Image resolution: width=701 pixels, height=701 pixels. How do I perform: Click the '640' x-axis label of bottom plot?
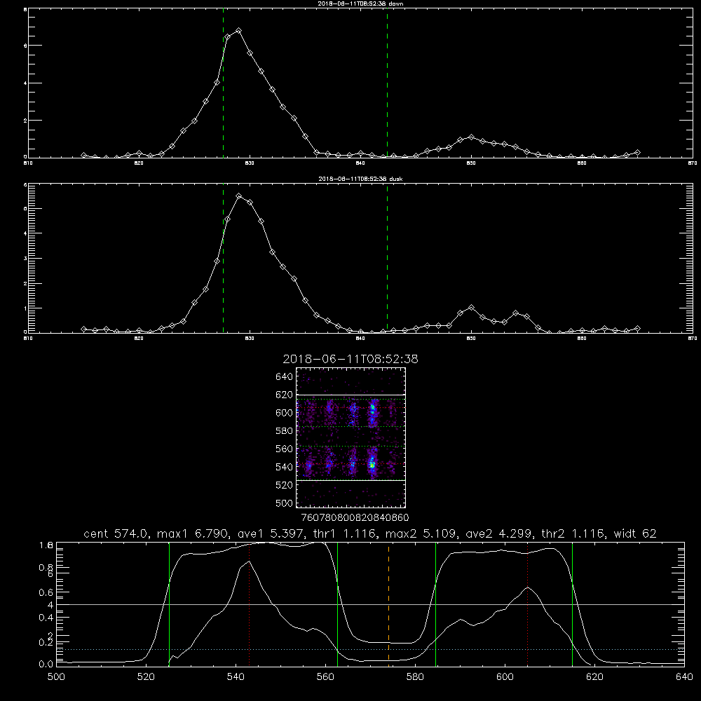point(684,677)
